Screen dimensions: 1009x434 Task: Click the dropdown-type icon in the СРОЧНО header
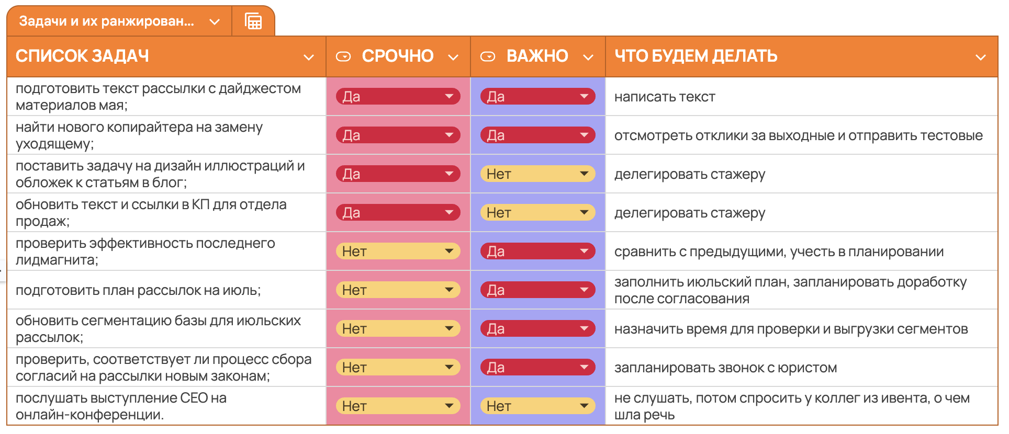point(343,56)
